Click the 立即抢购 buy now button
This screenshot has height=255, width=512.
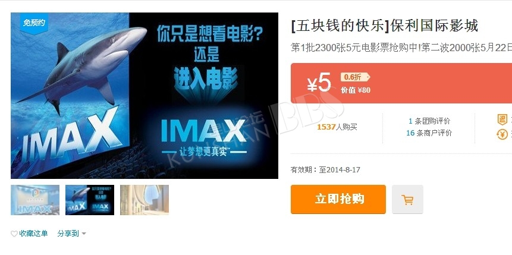click(338, 199)
